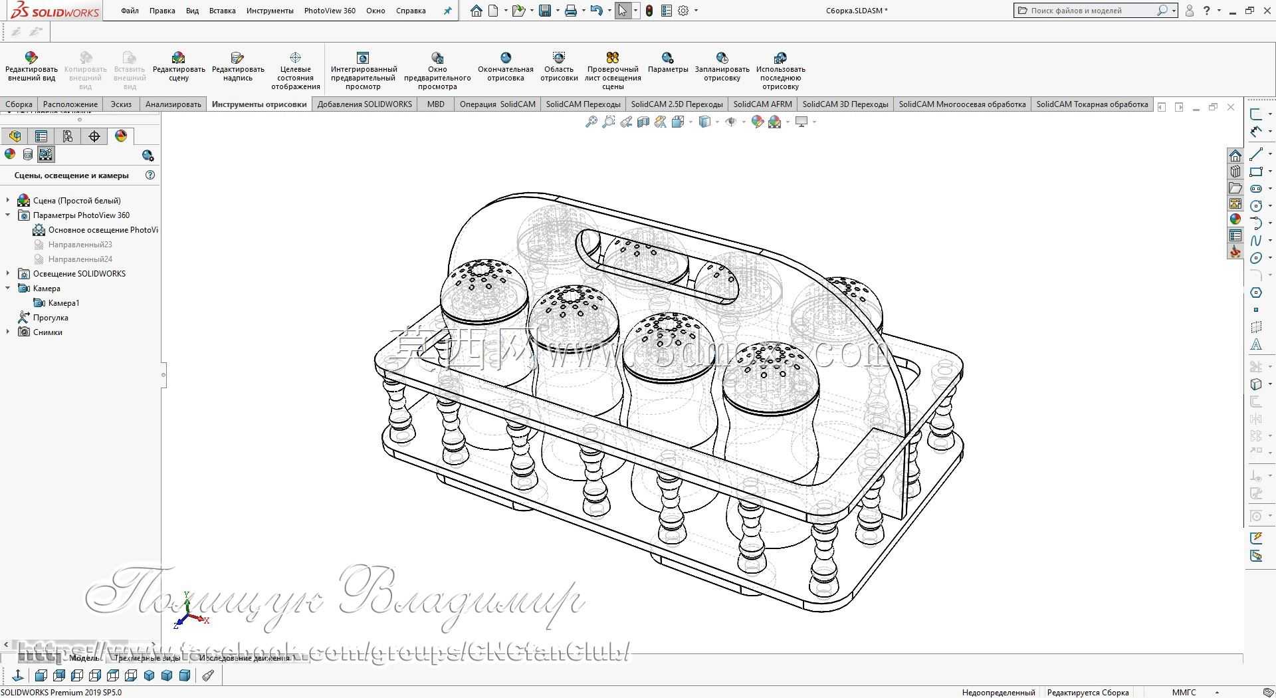Click the Edit Decal ribbon icon

237,58
